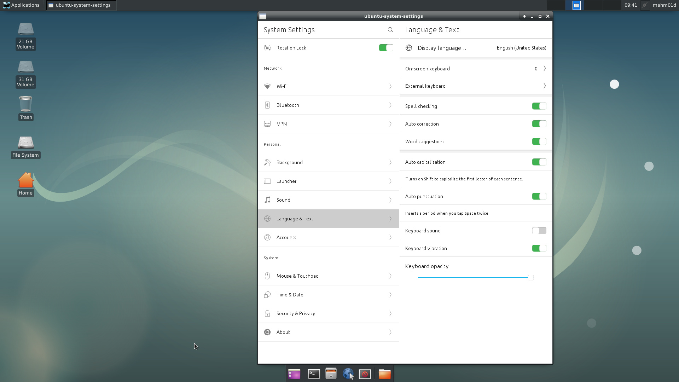Viewport: 679px width, 382px height.
Task: Click the Bluetooth icon in settings list
Action: point(267,105)
